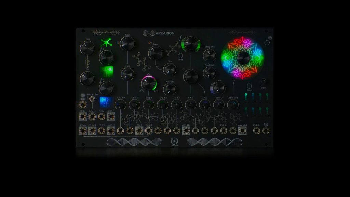Screen dimensions: 350x197
Task: Click the Delay Mix knob
Action: (x=210, y=55)
